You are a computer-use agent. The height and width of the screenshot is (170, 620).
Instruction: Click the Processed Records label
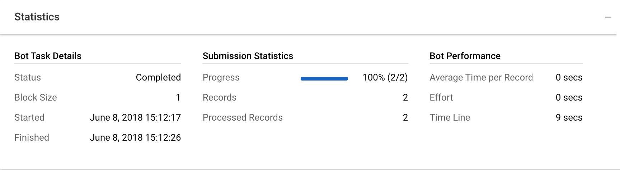click(x=243, y=117)
